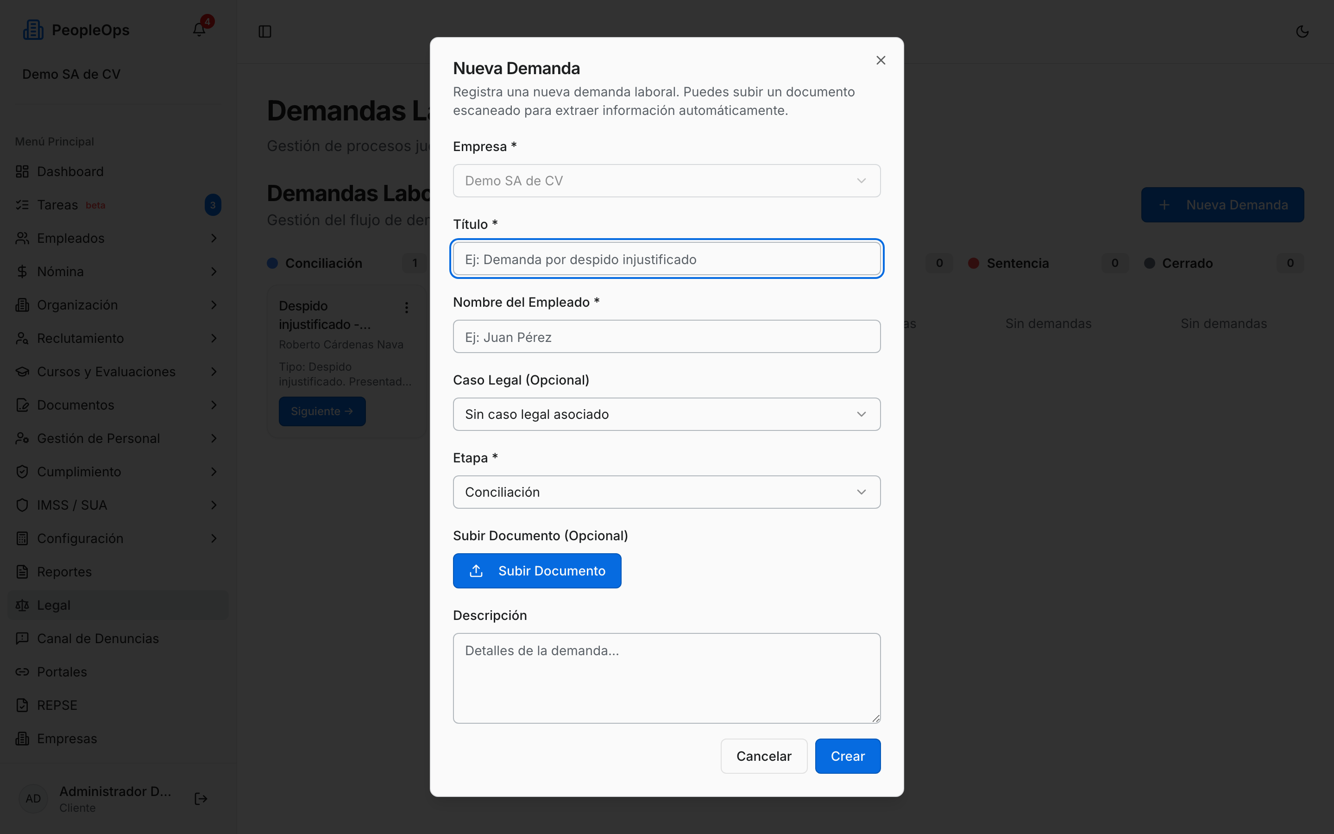This screenshot has height=834, width=1334.
Task: Click the Cursos y Evaluaciones cap icon
Action: point(22,372)
